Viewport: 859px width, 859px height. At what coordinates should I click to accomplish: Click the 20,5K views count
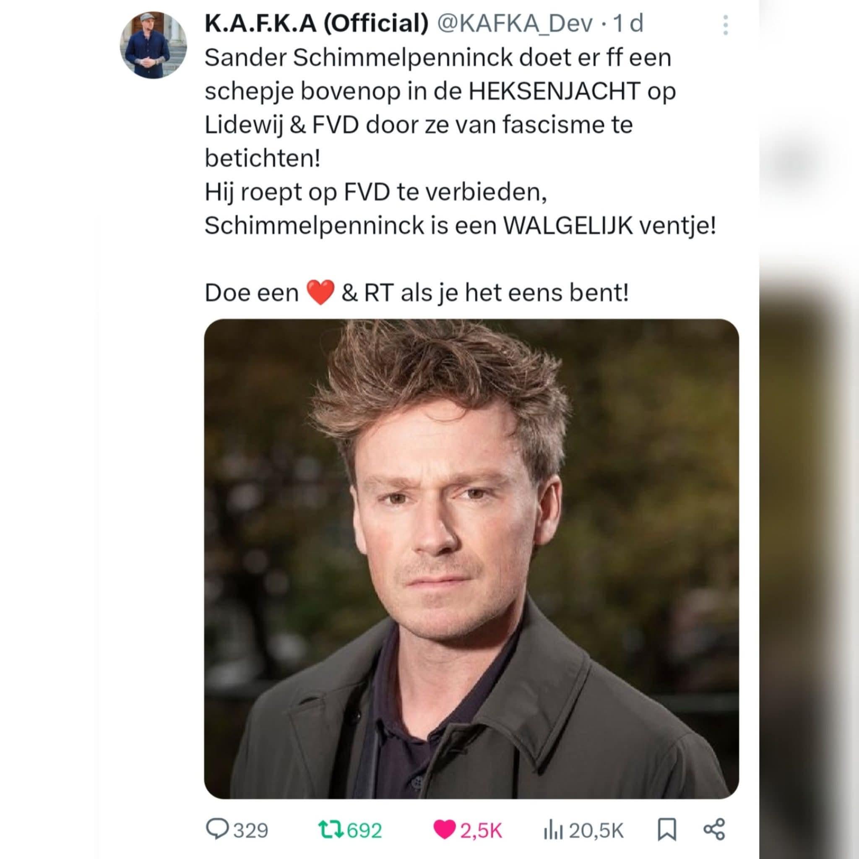(x=596, y=830)
